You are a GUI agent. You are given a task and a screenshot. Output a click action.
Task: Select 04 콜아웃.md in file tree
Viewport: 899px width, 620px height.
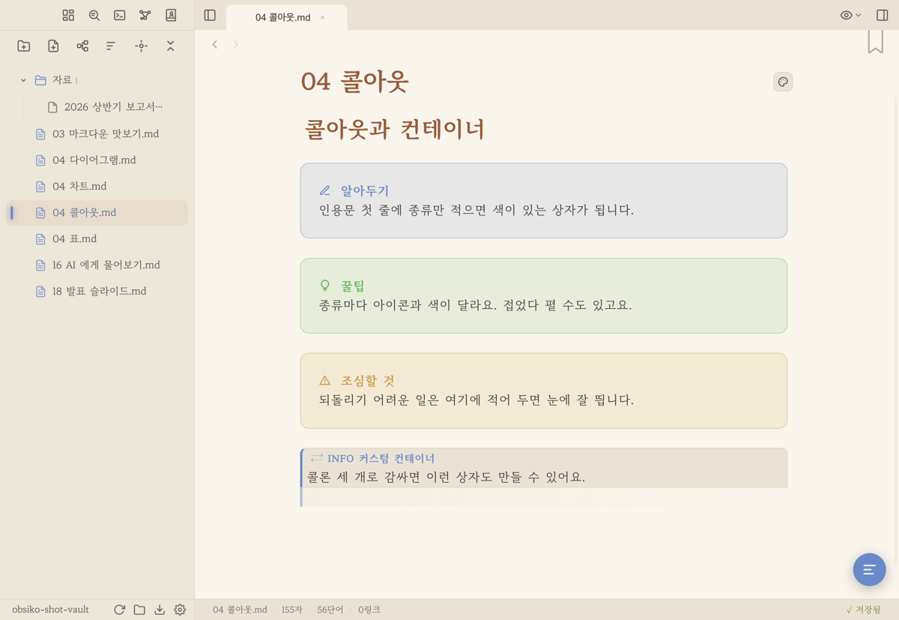pyautogui.click(x=97, y=212)
